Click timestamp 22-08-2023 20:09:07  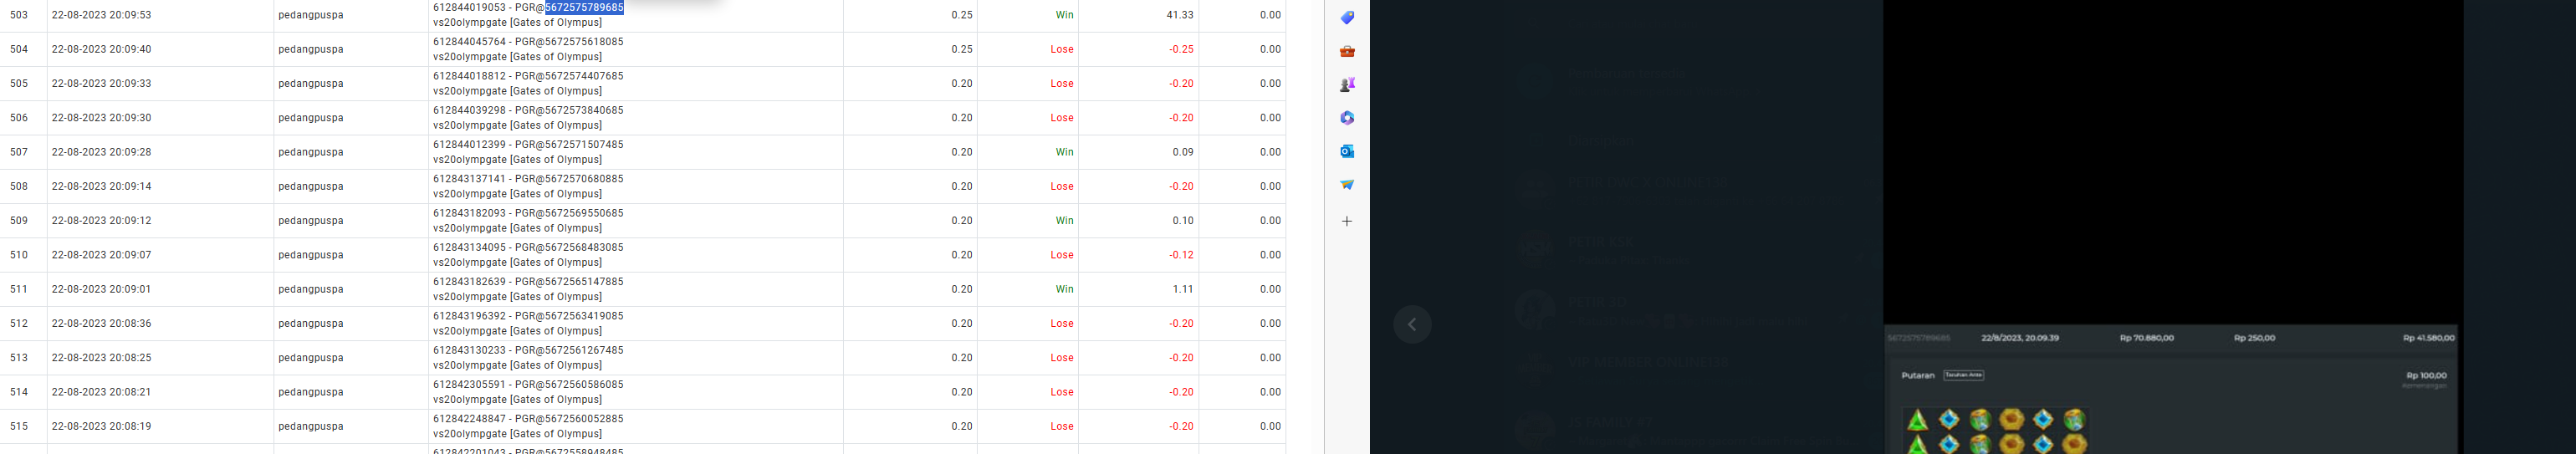(102, 255)
